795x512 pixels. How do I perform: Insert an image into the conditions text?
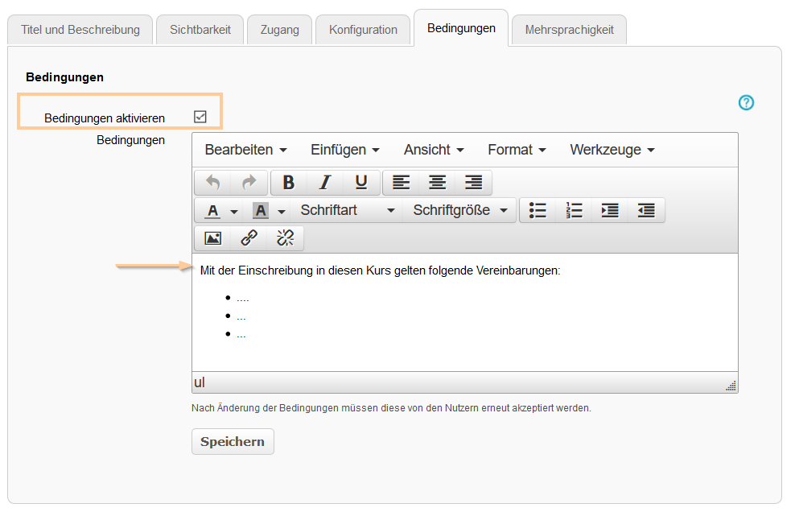point(212,237)
